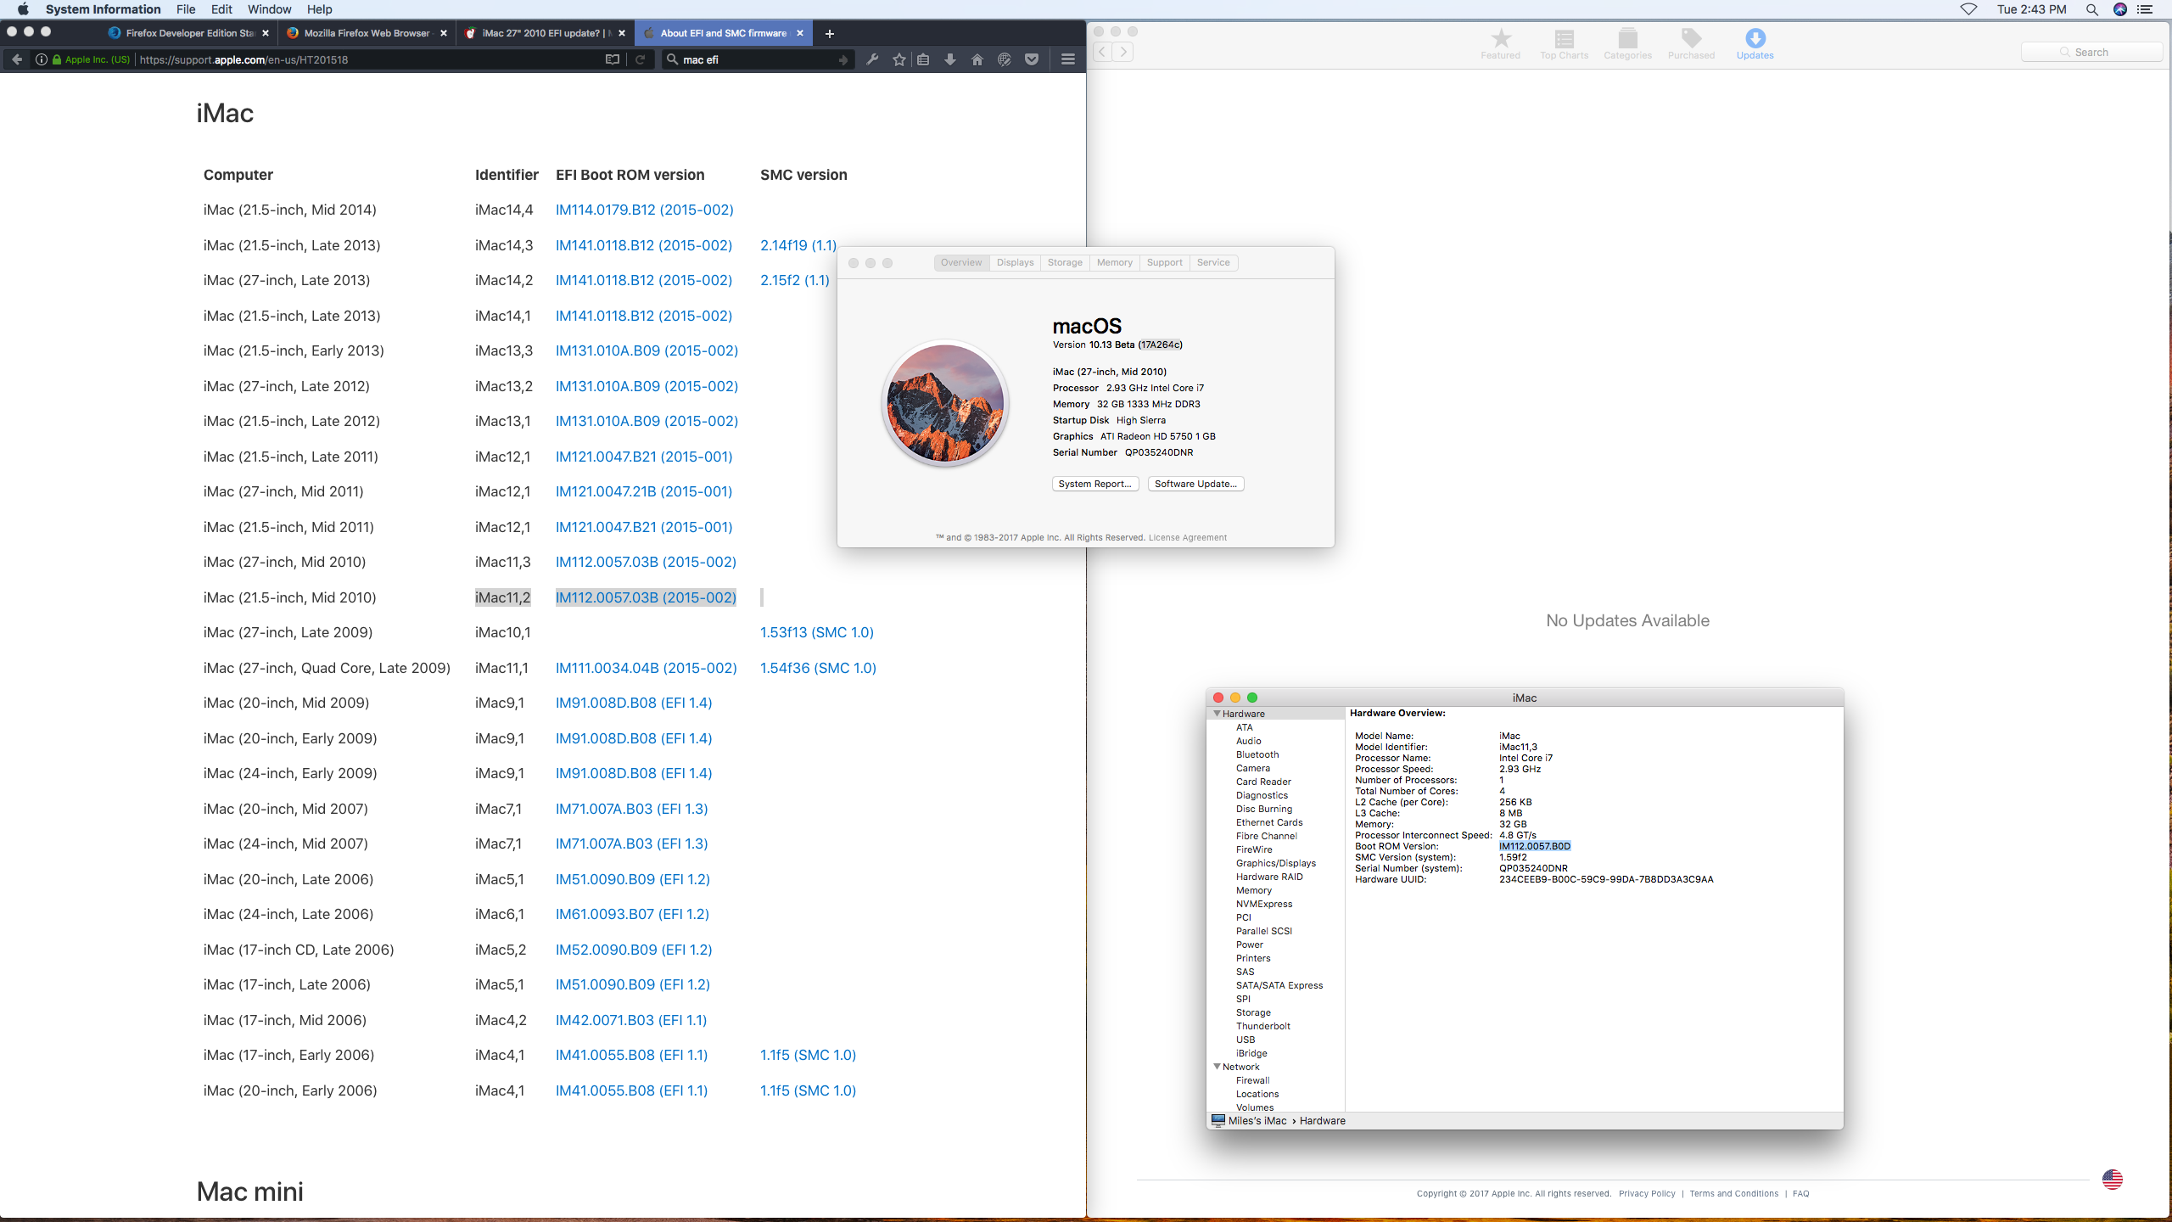Screen dimensions: 2172x1222
Task: Select Bluetooth in System Information sidebar
Action: (1257, 754)
